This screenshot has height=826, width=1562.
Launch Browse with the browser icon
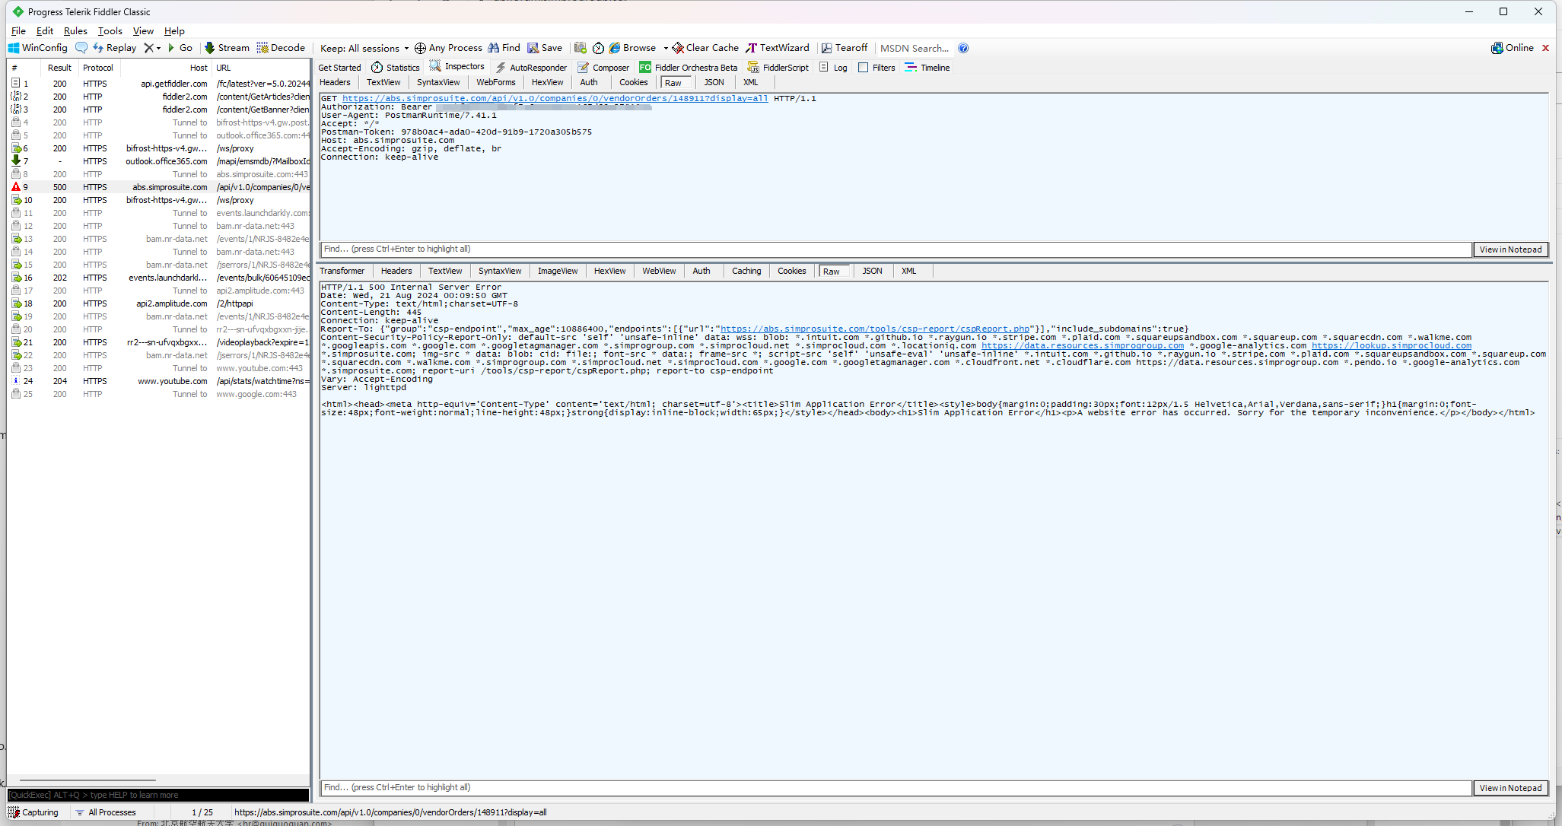(x=632, y=48)
